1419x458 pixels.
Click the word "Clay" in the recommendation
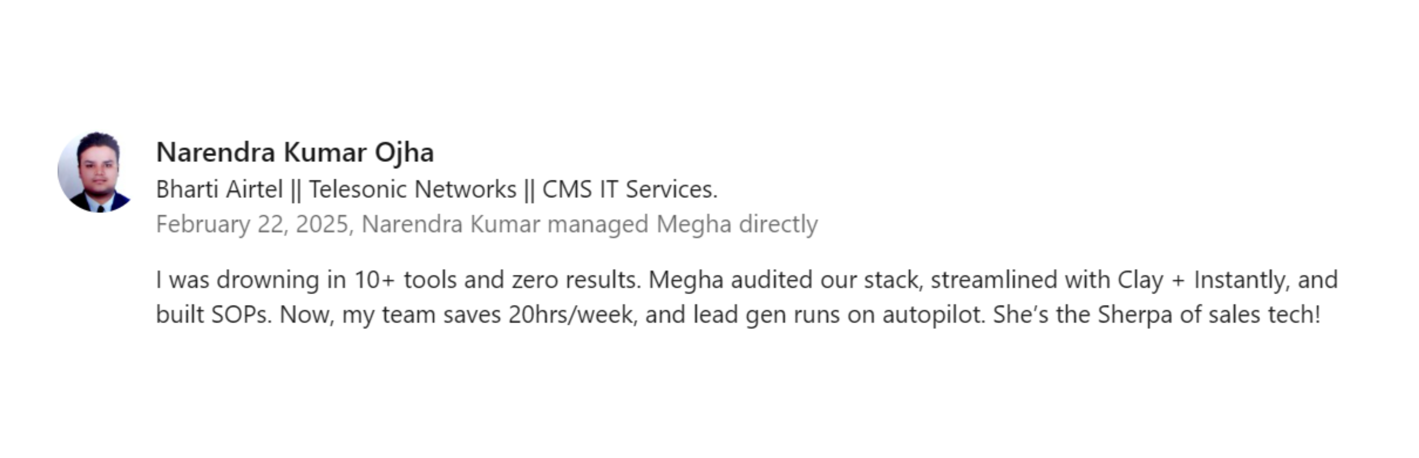1140,280
